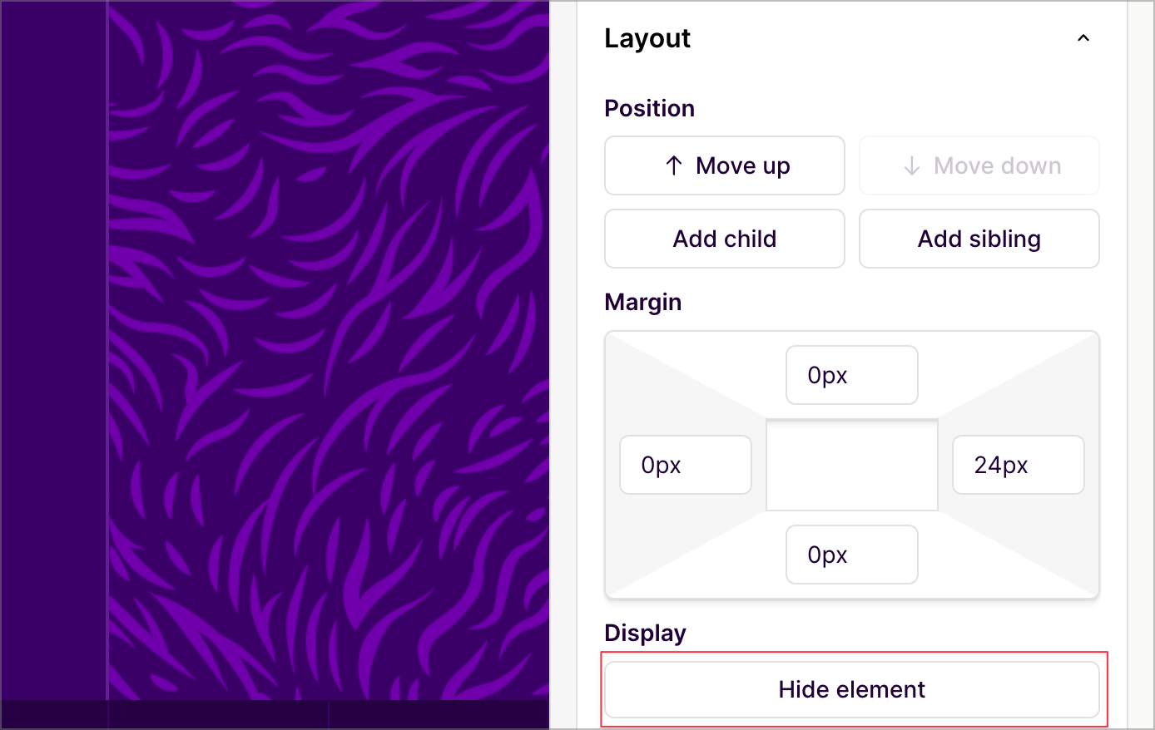Click the disabled Move down text
The width and height of the screenshot is (1155, 730).
997,165
